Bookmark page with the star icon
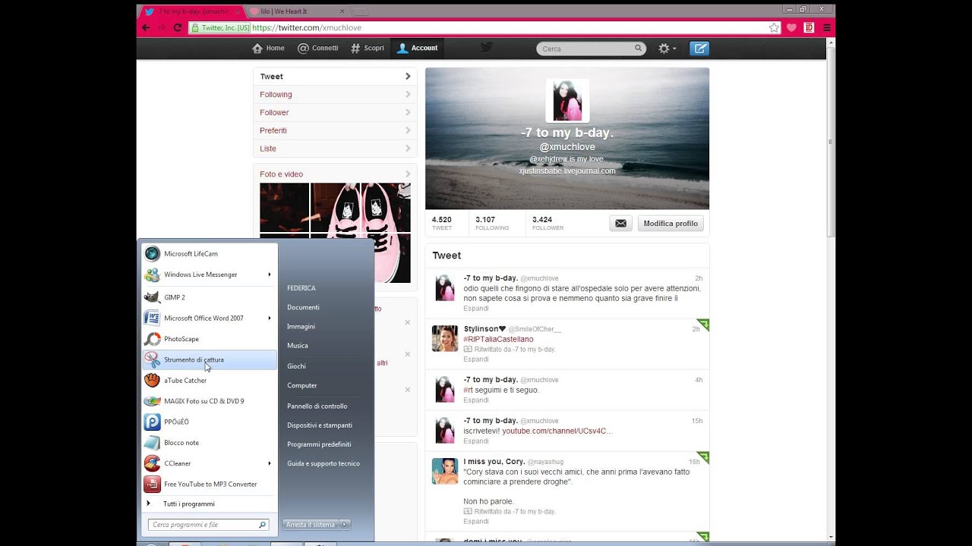Image resolution: width=972 pixels, height=546 pixels. [x=774, y=27]
